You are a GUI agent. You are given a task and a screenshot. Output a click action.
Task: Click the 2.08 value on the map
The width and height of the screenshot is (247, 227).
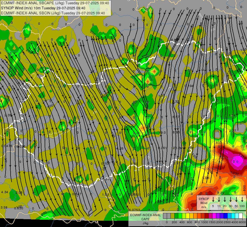coord(19,192)
